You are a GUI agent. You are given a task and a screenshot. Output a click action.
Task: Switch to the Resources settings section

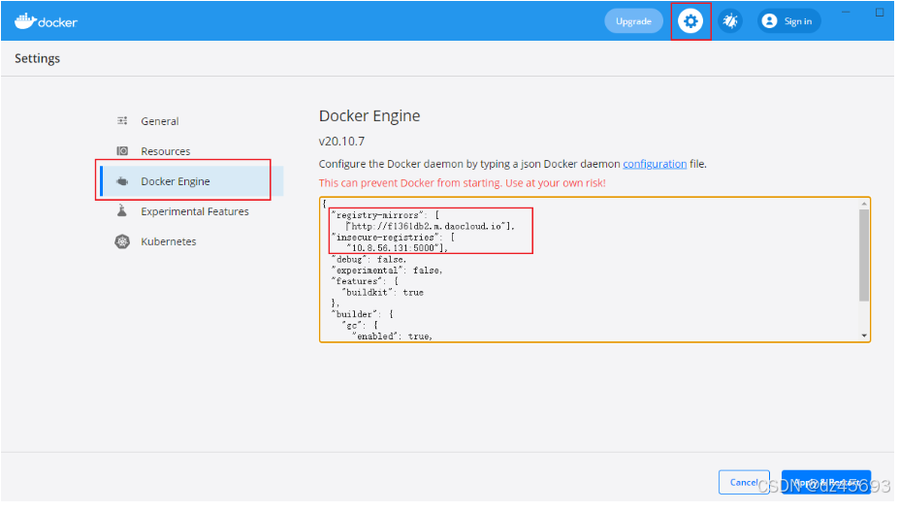click(166, 151)
